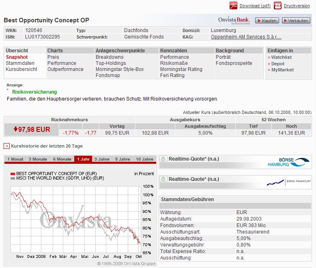Open the Top-Holdings link

111,63
